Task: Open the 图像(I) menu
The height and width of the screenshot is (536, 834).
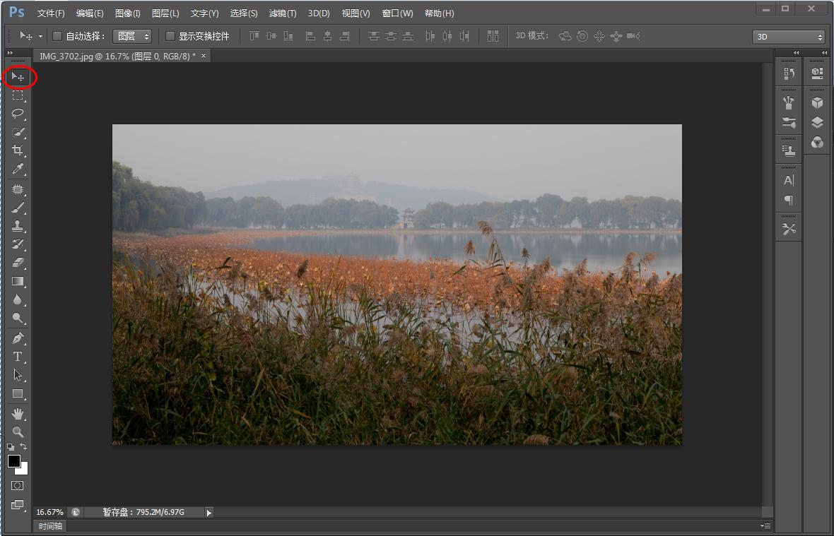Action: pos(127,13)
